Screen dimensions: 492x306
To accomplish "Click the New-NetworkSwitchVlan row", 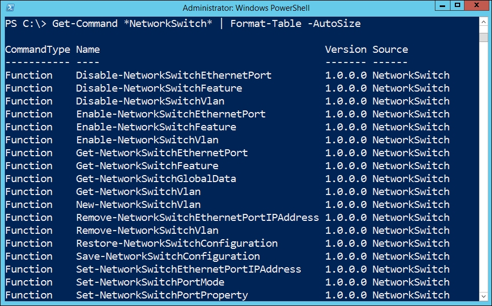I will click(227, 205).
